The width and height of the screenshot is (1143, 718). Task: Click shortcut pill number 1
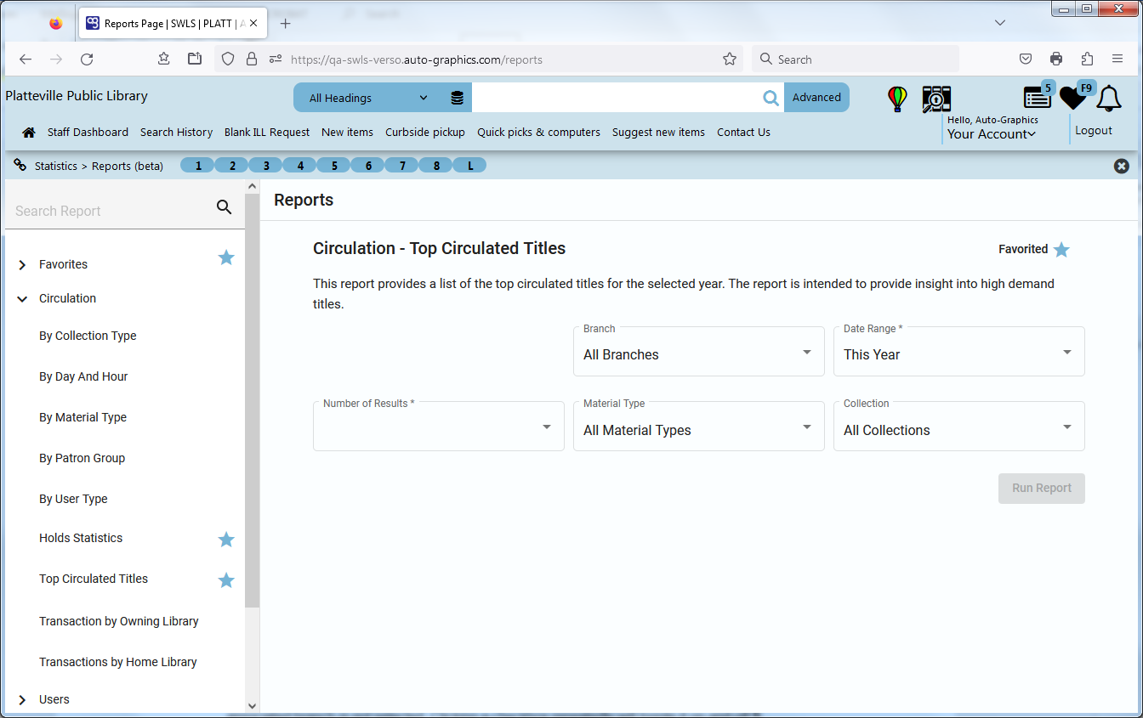click(198, 166)
